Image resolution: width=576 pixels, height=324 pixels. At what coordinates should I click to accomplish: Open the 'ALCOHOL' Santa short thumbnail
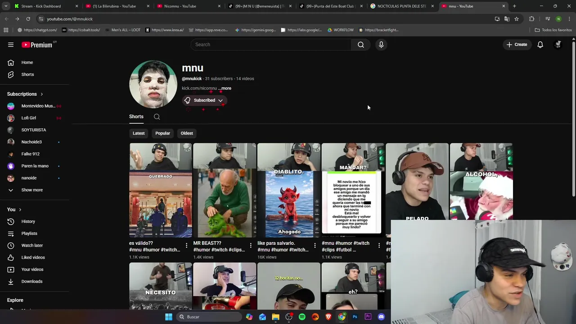point(481,181)
